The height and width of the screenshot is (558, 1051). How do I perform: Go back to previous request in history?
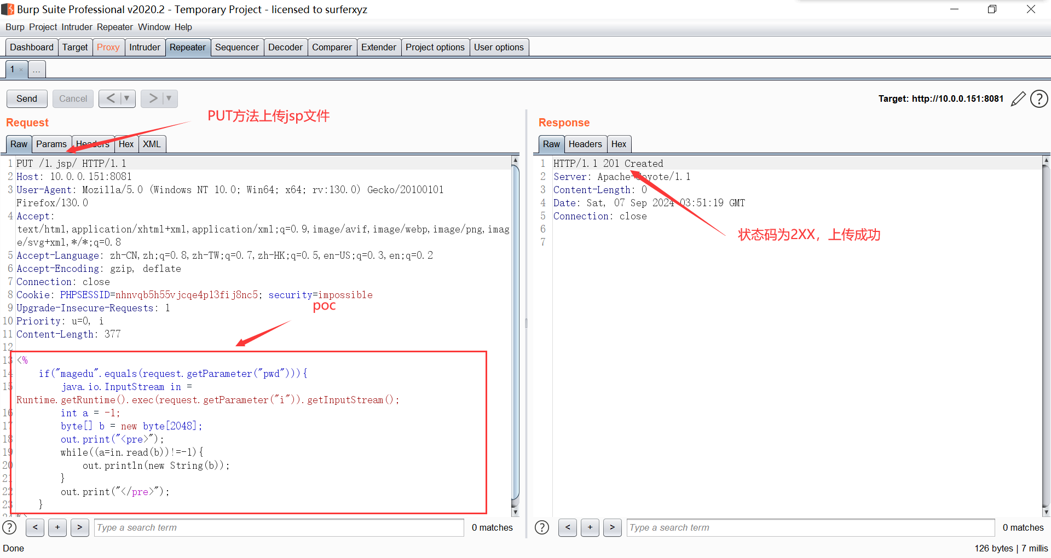pos(111,98)
